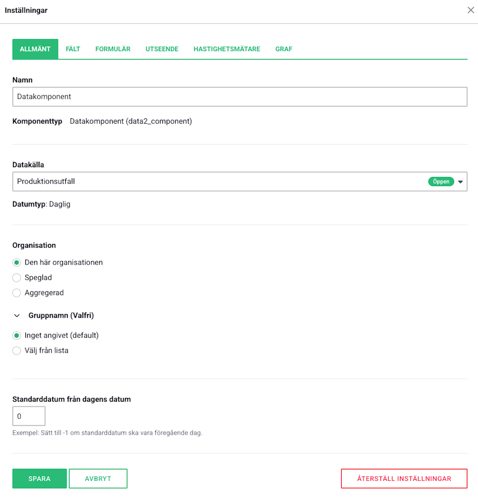Select the Aggregerad organisation option

point(17,293)
